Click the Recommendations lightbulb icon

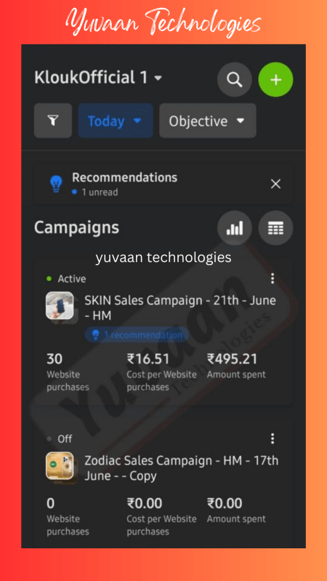56,184
